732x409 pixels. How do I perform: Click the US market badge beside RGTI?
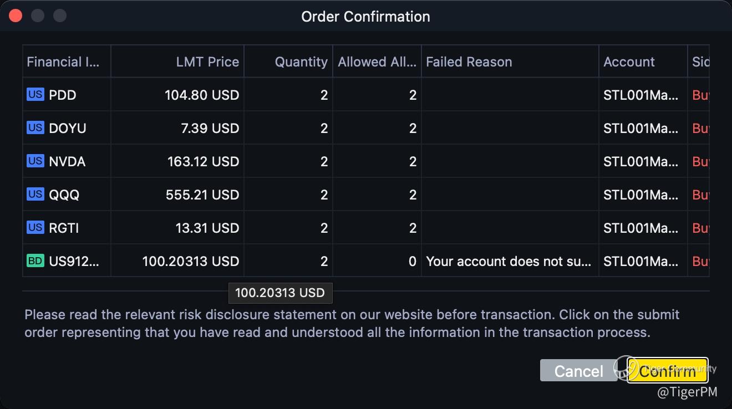coord(35,228)
